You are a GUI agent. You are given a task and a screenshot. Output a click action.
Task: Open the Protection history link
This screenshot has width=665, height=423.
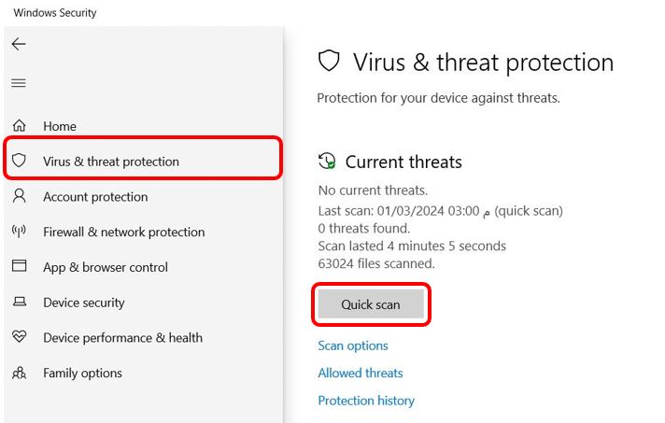pos(366,401)
